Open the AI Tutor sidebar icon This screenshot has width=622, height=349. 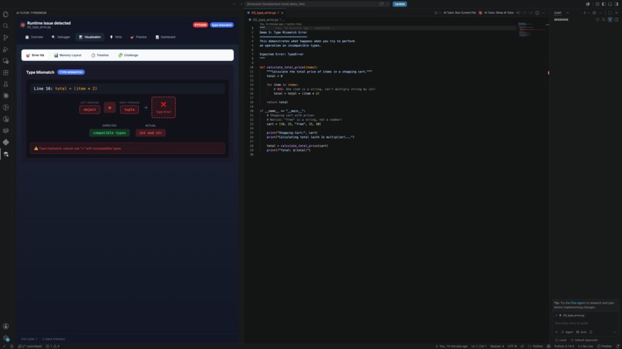point(5,154)
